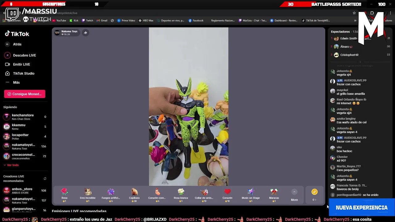Send the Fuegos artificiales gift
The image size is (395, 222).
111,195
